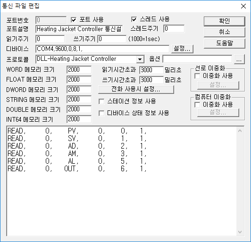Enable 컴퓨터 이중화 사용 checkbox
Viewport: 251px width, 242px height.
[x=197, y=105]
